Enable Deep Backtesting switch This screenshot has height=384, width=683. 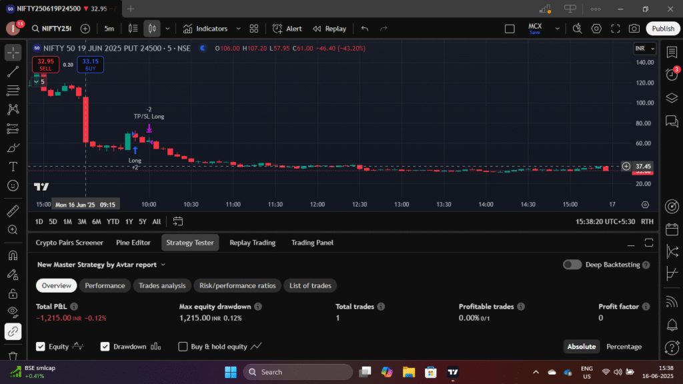[x=572, y=265]
